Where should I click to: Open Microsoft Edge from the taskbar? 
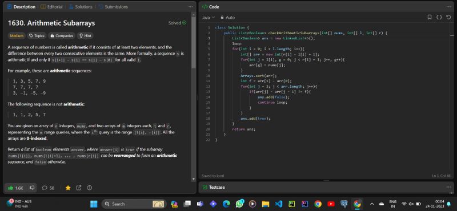226,204
